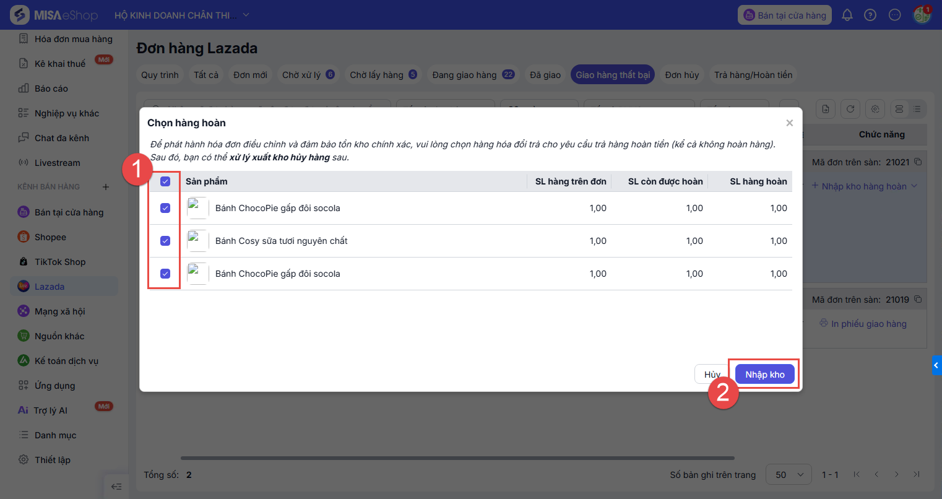Click the notification bell icon
The width and height of the screenshot is (942, 499).
(x=847, y=15)
